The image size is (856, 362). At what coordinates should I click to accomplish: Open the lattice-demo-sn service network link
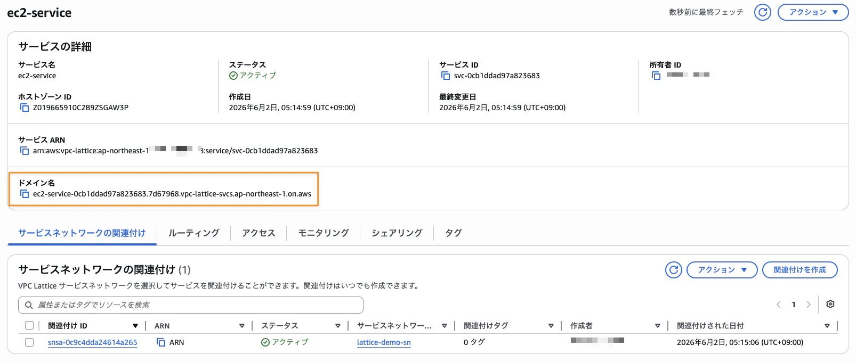tap(384, 342)
